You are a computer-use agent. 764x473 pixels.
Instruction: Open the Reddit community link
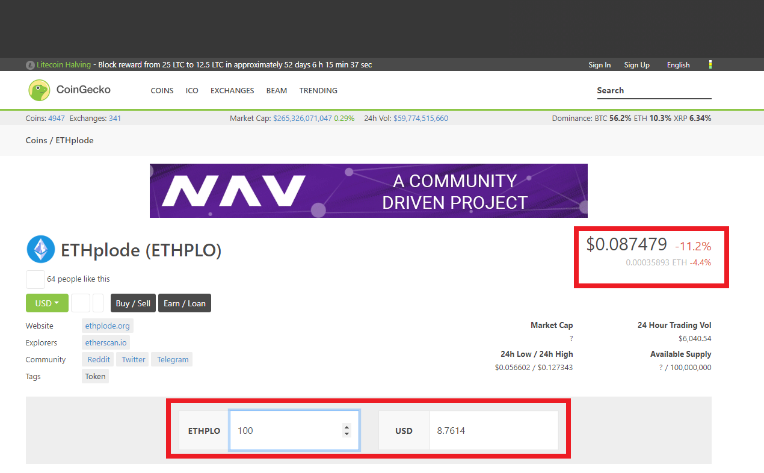tap(99, 359)
